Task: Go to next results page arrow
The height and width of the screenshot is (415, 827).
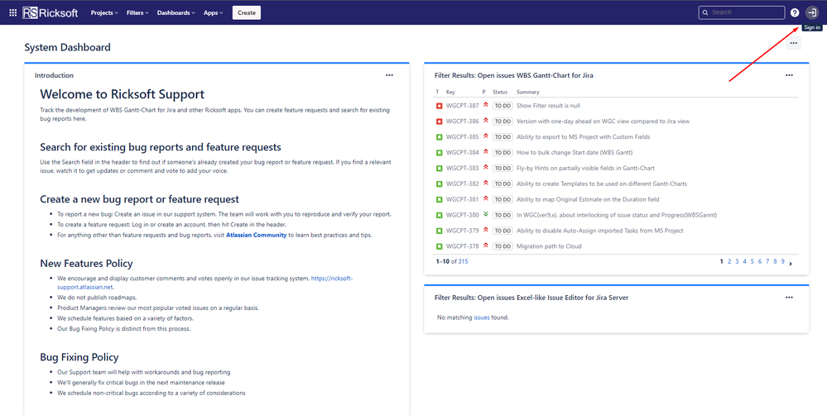Action: click(x=791, y=262)
